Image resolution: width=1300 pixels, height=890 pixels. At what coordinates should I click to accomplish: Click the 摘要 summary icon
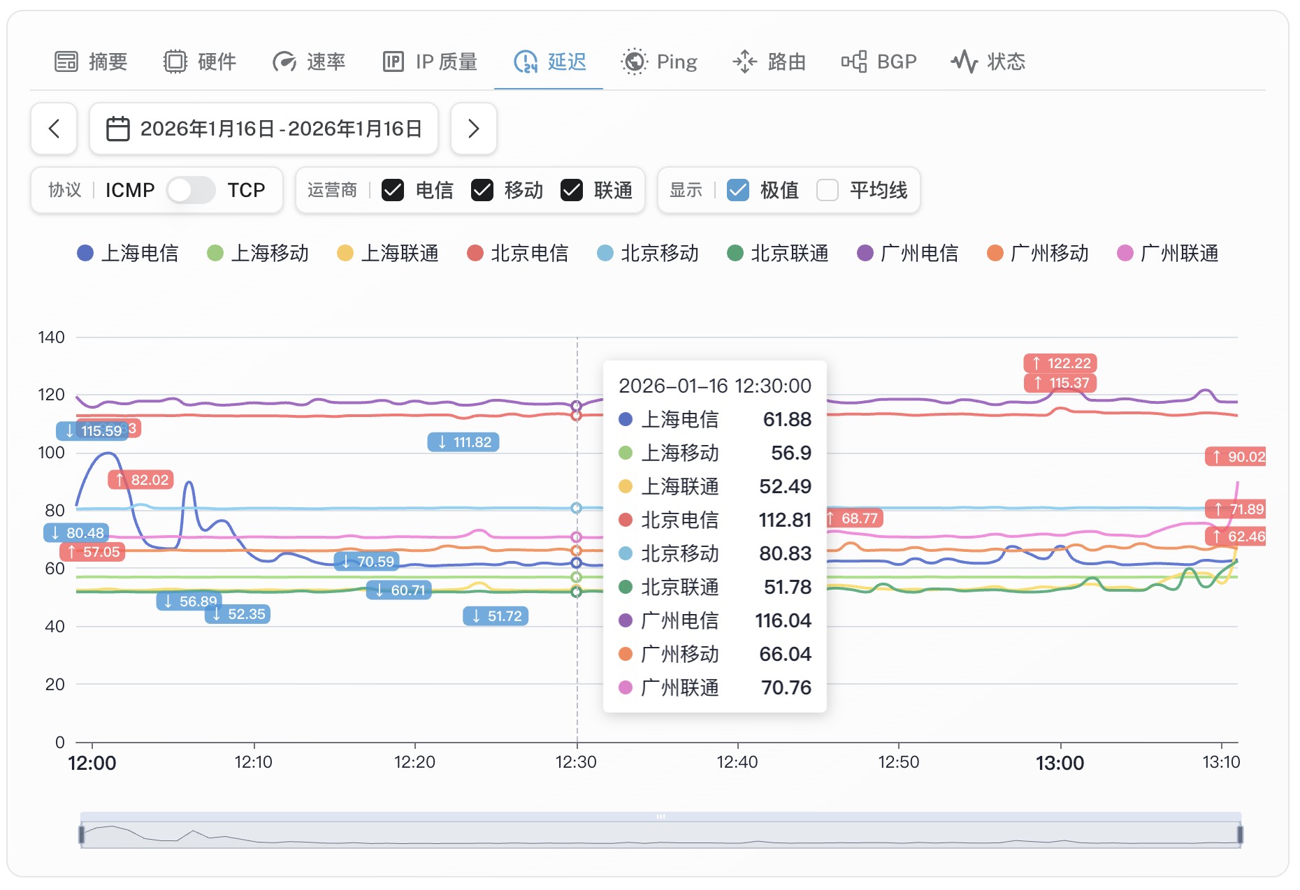pyautogui.click(x=66, y=62)
